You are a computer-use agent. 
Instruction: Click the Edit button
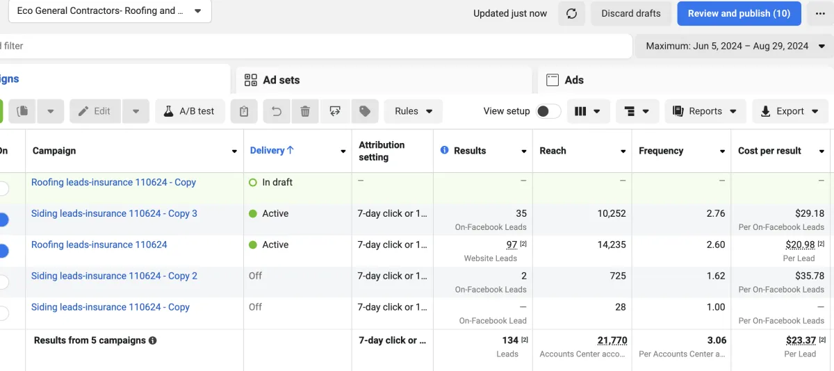click(95, 111)
